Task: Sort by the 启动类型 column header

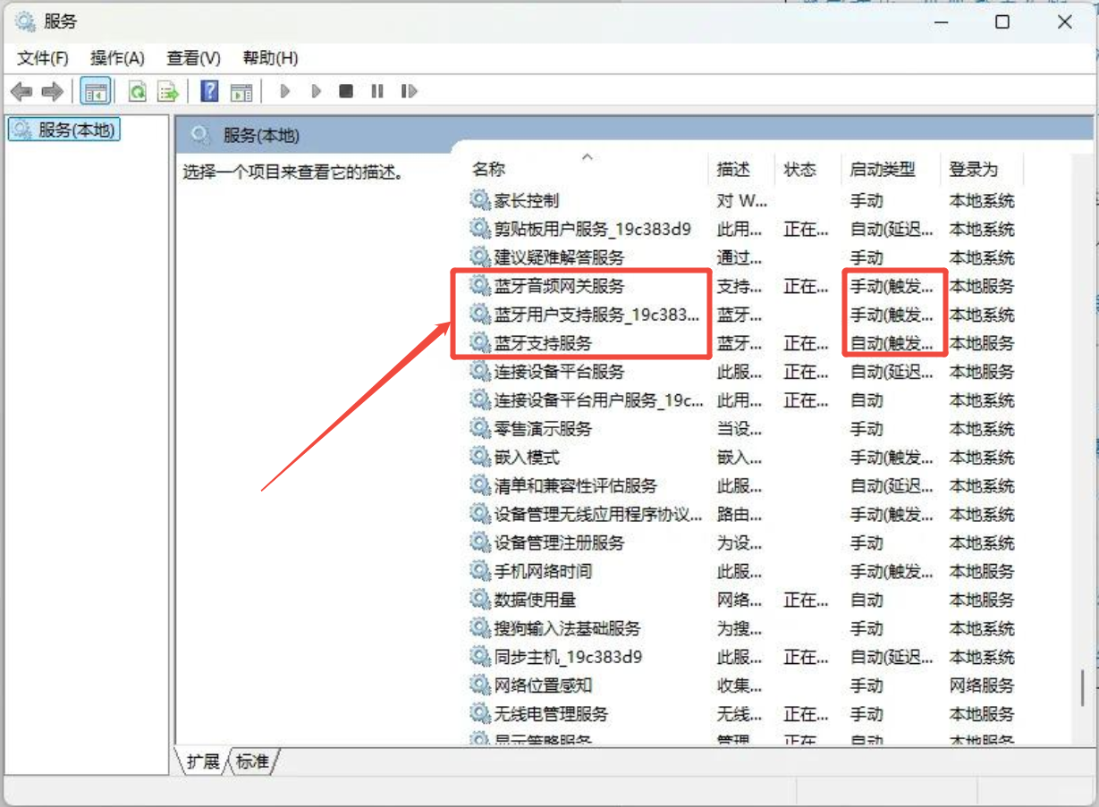Action: pyautogui.click(x=883, y=169)
